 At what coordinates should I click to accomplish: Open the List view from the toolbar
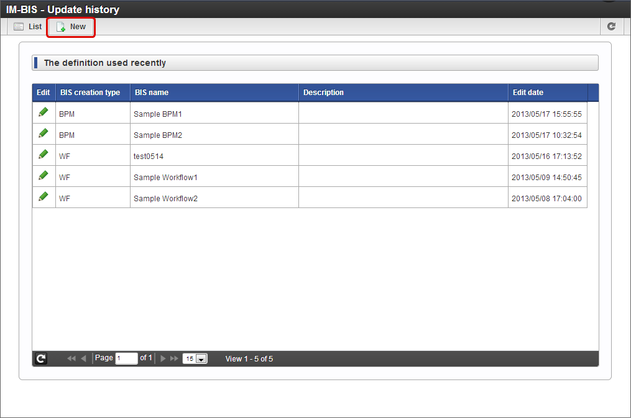(28, 27)
